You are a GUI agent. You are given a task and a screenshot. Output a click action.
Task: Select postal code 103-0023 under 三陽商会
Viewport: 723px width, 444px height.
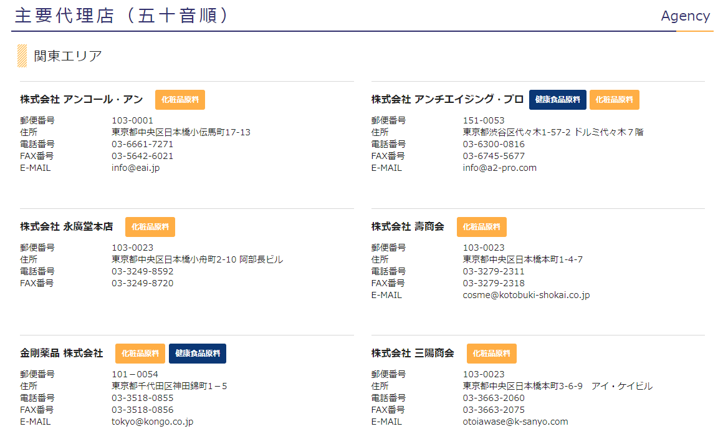484,374
